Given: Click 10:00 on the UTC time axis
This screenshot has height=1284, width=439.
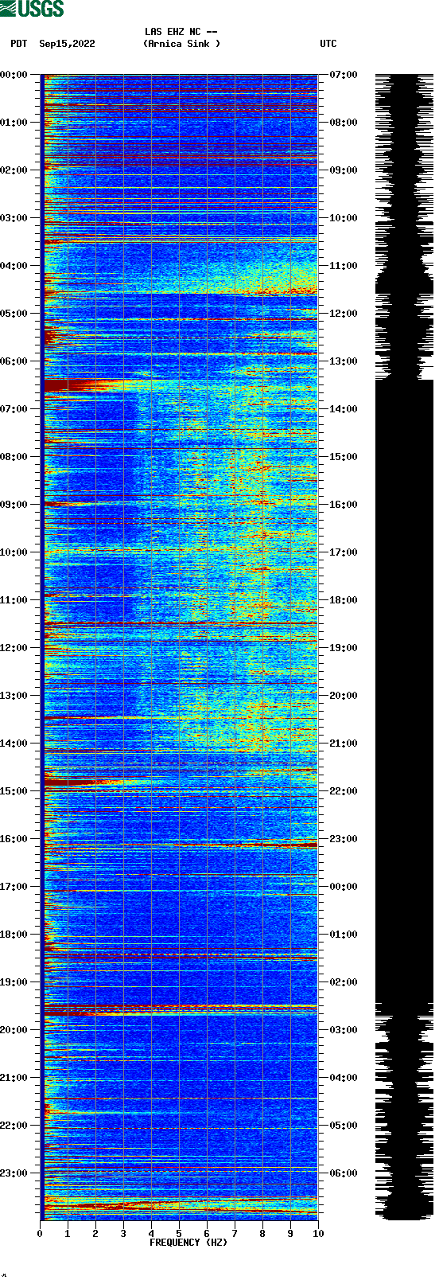Looking at the screenshot, I should pyautogui.click(x=344, y=218).
